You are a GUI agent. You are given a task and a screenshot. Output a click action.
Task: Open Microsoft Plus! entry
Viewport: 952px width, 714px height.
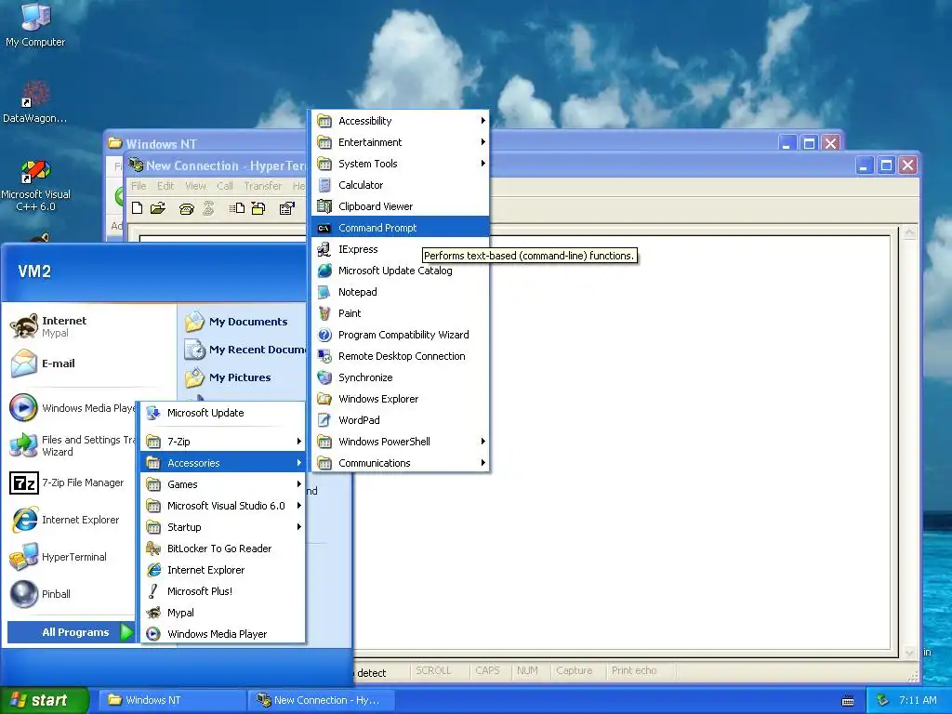(222, 591)
